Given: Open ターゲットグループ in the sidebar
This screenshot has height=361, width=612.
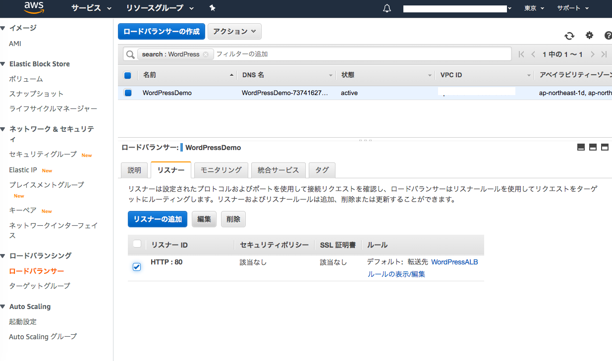Looking at the screenshot, I should pos(40,286).
